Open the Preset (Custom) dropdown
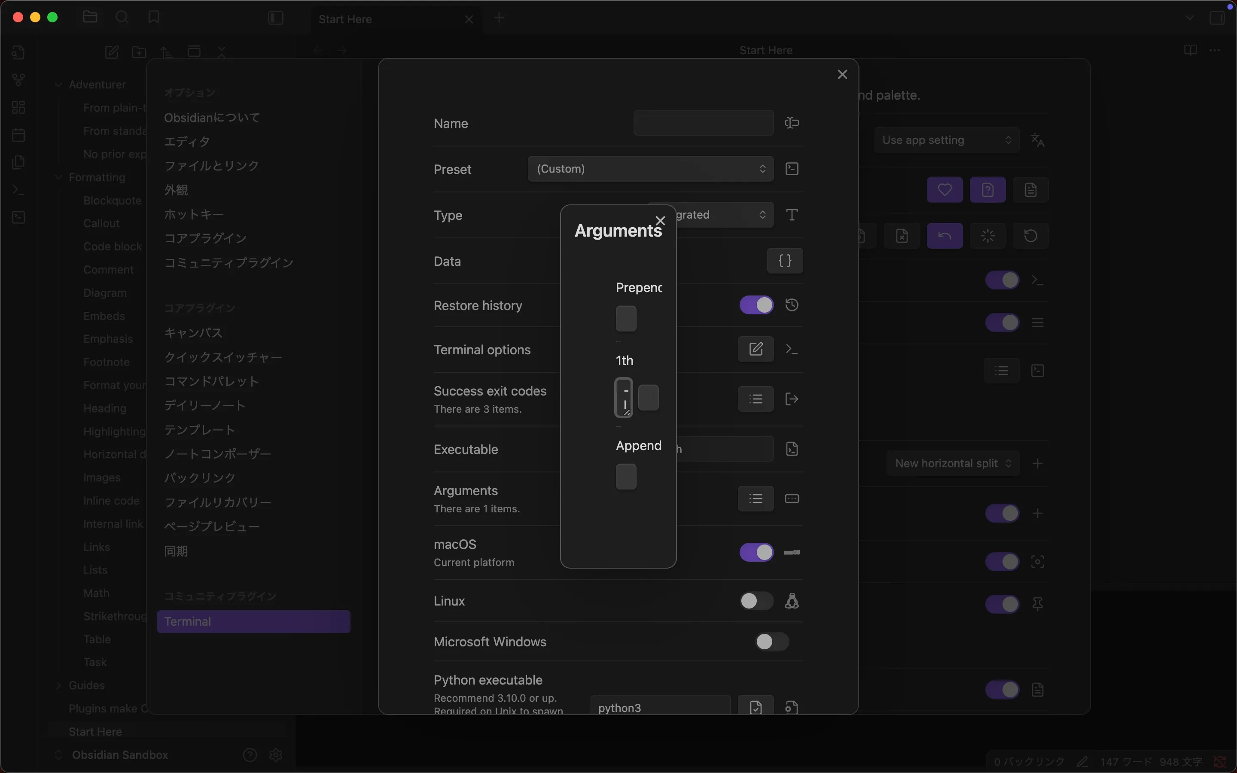This screenshot has height=773, width=1237. pyautogui.click(x=650, y=169)
